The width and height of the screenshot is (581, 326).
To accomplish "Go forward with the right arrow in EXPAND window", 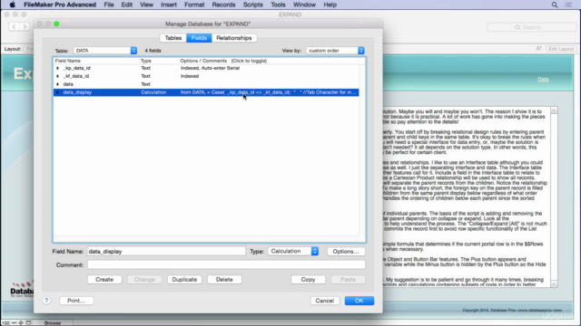I will coord(25,26).
